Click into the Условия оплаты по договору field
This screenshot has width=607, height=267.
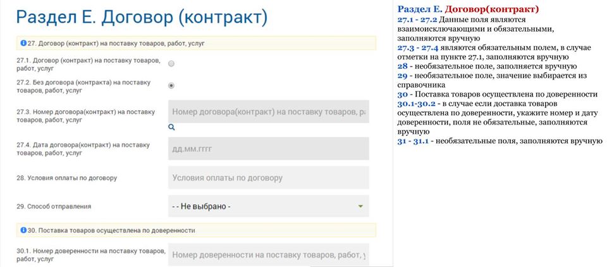pyautogui.click(x=269, y=177)
